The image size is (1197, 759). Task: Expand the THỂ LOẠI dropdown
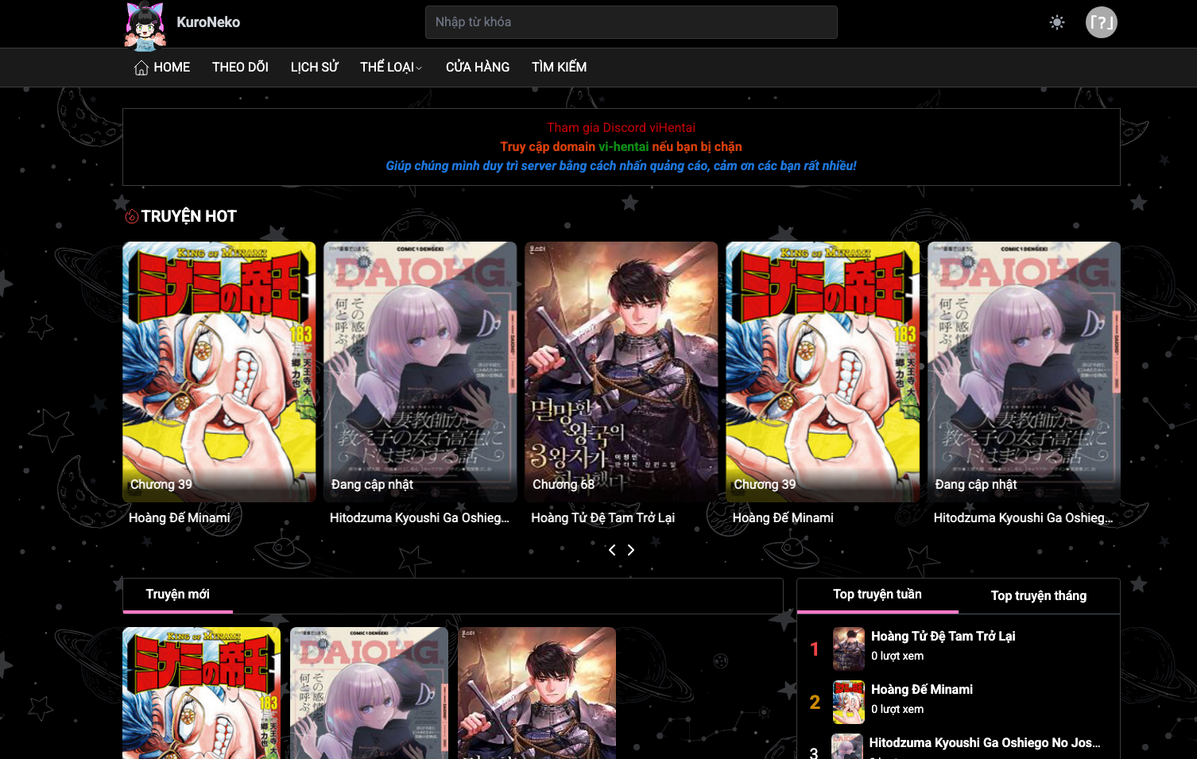pos(391,68)
